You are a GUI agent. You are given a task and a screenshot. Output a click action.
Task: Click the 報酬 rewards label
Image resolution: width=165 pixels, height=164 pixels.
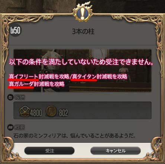coord(20,98)
